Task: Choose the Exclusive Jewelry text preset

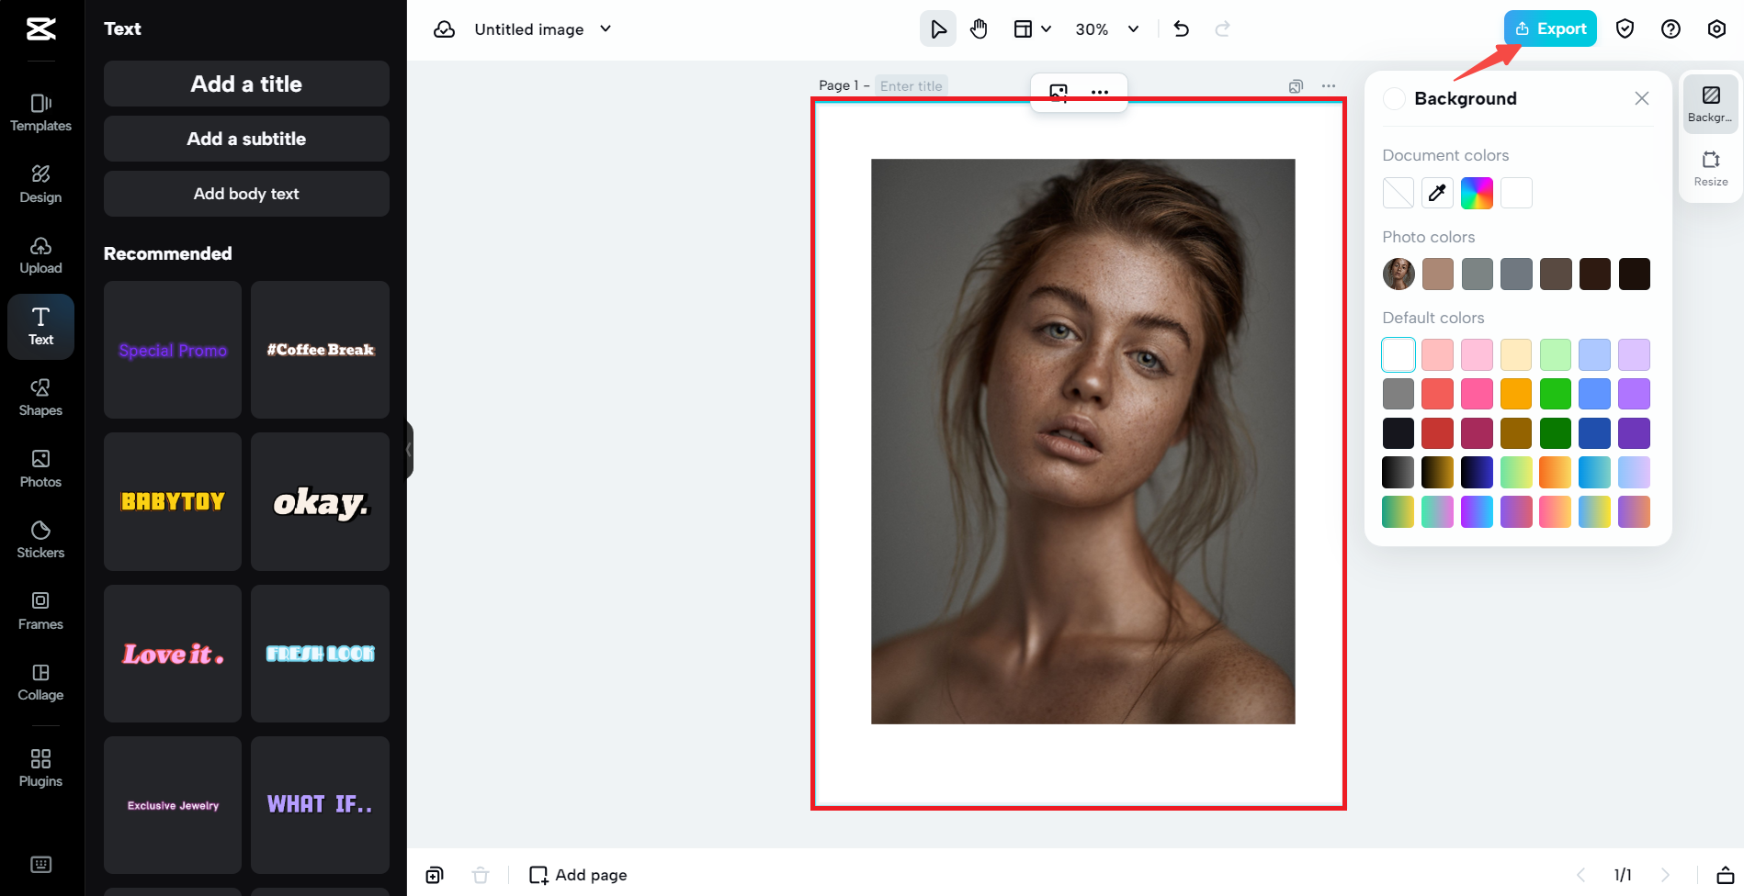Action: [173, 805]
